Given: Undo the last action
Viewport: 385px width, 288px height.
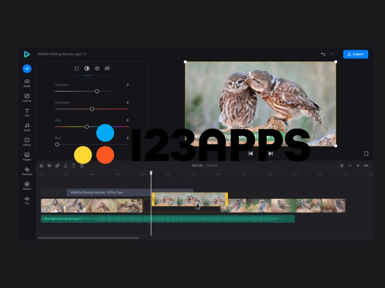Looking at the screenshot, I should [323, 54].
